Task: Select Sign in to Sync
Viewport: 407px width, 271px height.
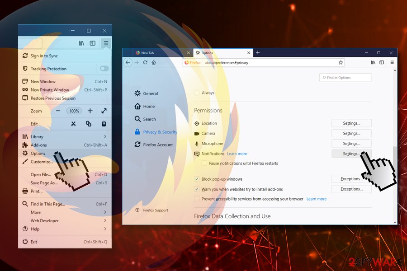Action: tap(65, 56)
